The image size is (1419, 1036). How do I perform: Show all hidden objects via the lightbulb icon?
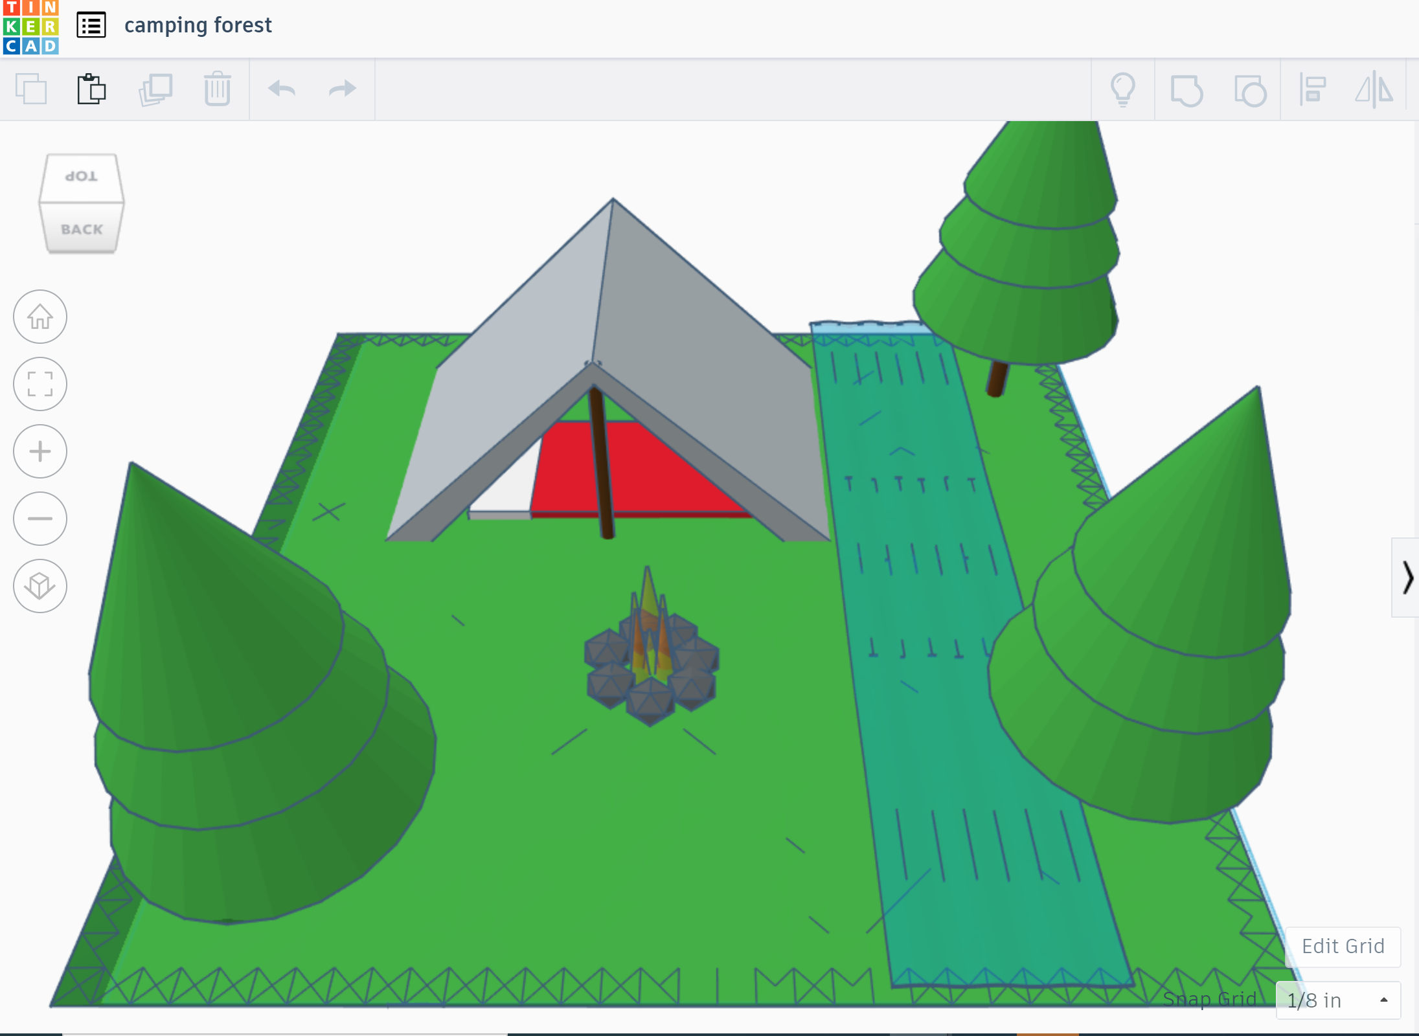click(1124, 89)
